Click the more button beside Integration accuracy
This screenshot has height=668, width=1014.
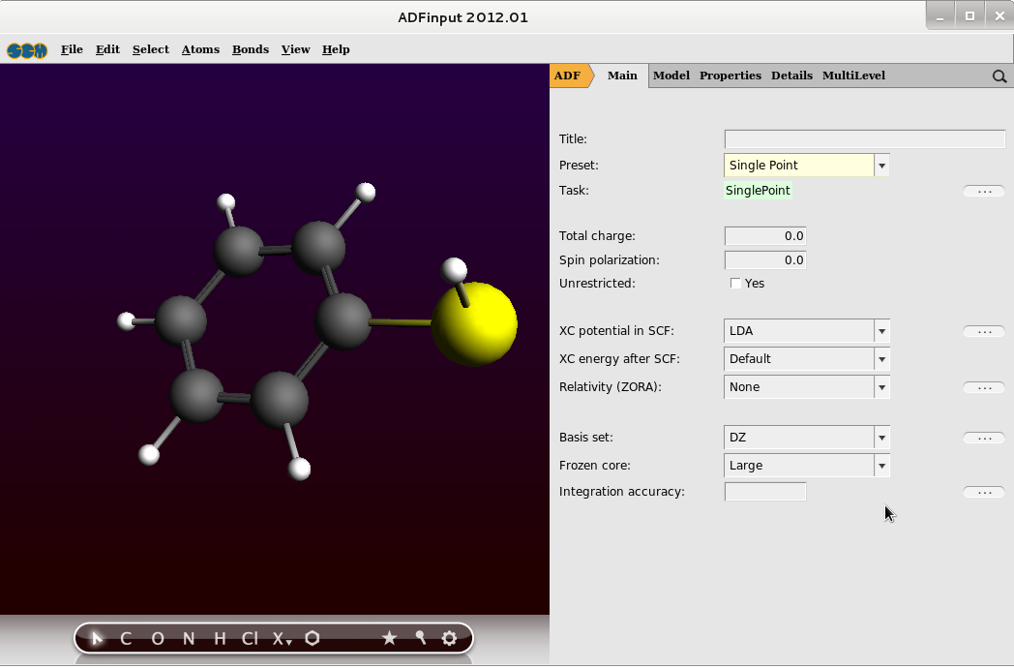[984, 492]
